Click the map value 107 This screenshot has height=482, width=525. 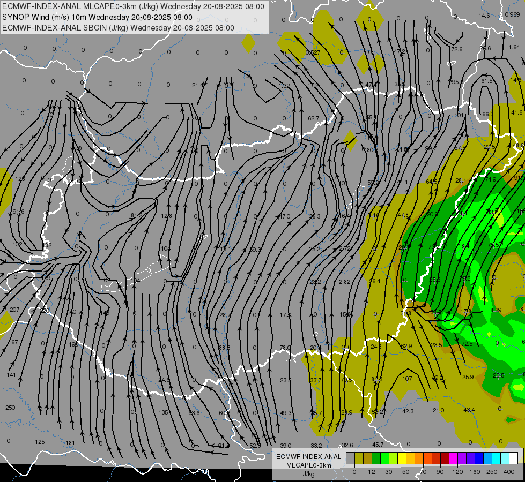tap(407, 379)
